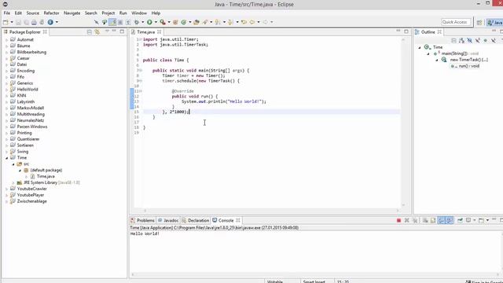Click the Open Type toolbar icon
This screenshot has width=503, height=283.
click(x=196, y=22)
